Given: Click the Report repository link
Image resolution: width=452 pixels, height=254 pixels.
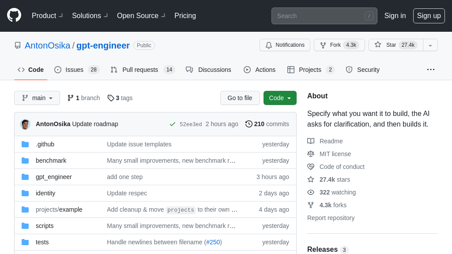Looking at the screenshot, I should tap(331, 218).
